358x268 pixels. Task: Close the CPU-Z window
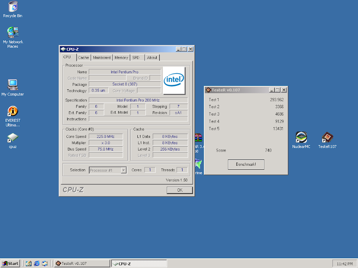(190, 49)
